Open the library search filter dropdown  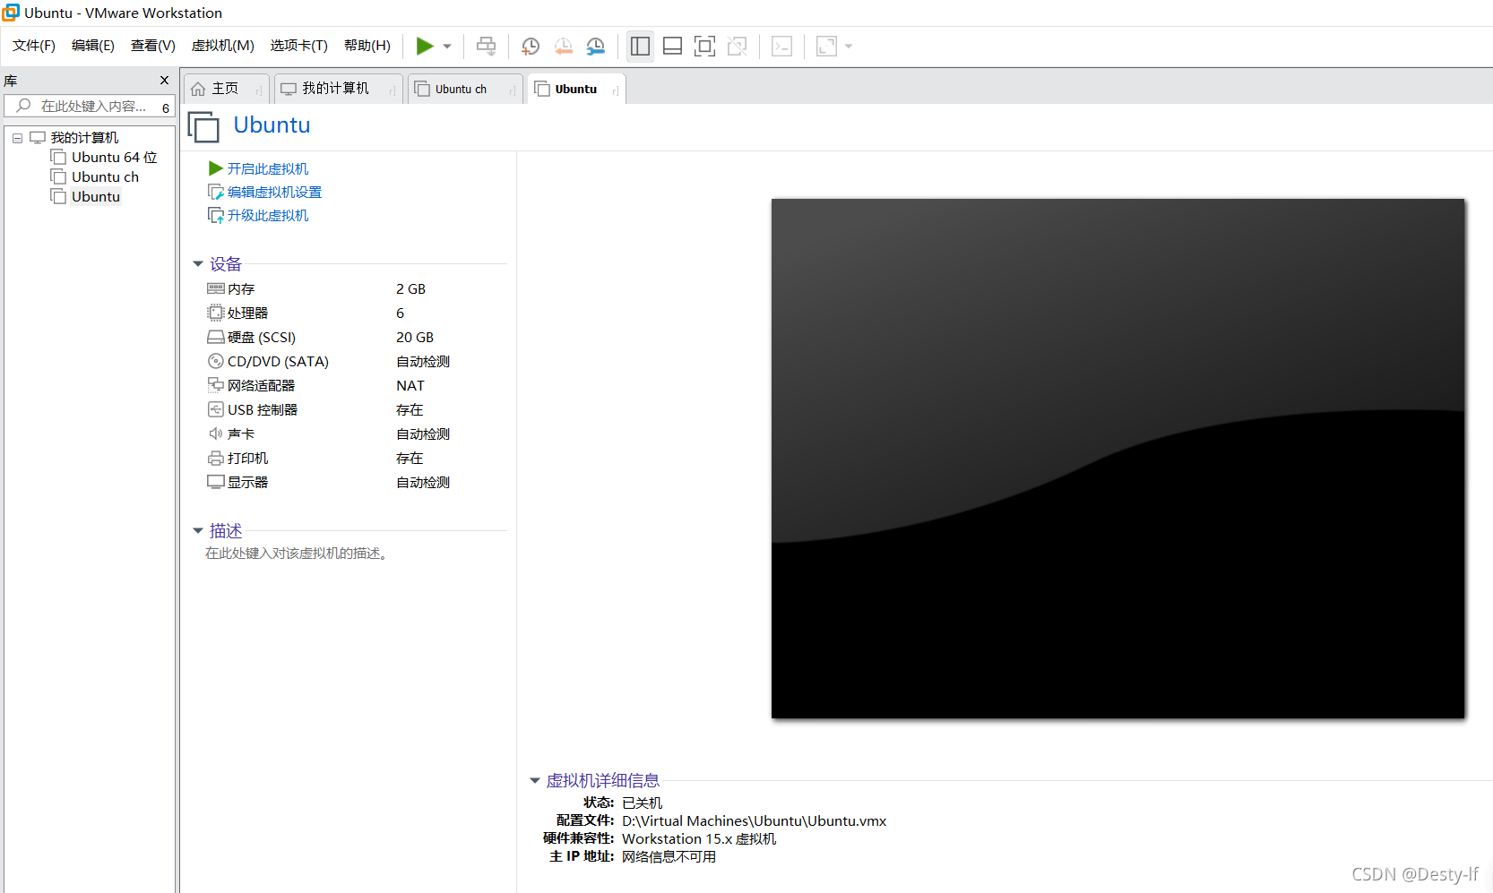coord(166,107)
